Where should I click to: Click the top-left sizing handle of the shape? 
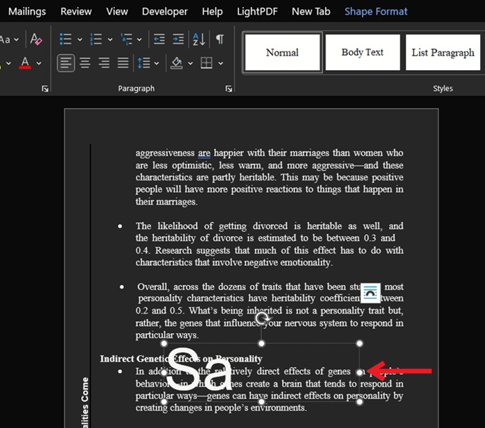coord(164,343)
